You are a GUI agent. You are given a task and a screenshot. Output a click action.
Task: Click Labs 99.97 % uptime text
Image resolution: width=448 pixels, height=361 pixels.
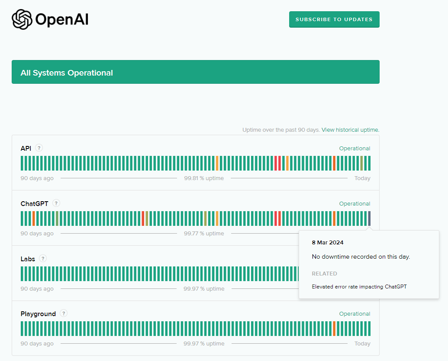tap(204, 289)
